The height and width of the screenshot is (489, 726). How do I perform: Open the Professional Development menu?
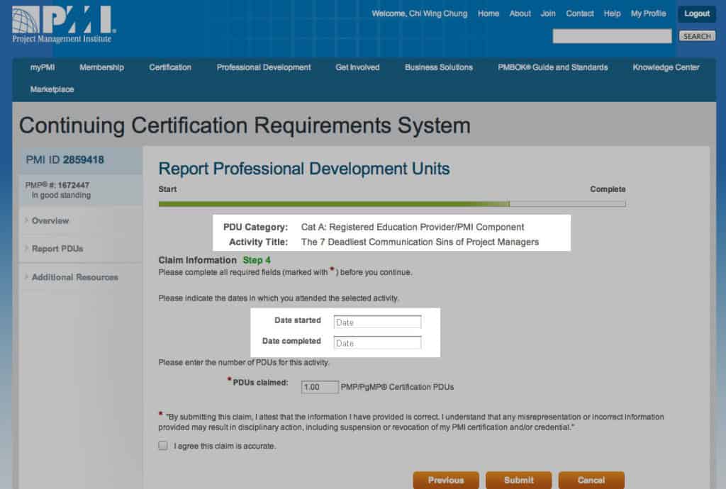[x=264, y=67]
